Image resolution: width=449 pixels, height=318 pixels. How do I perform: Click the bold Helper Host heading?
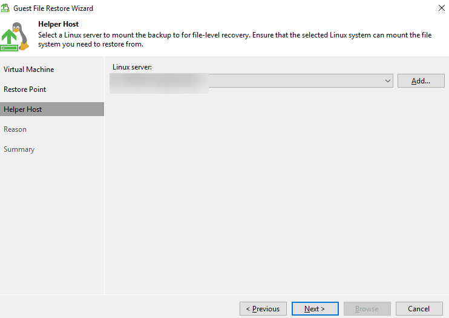click(x=58, y=24)
